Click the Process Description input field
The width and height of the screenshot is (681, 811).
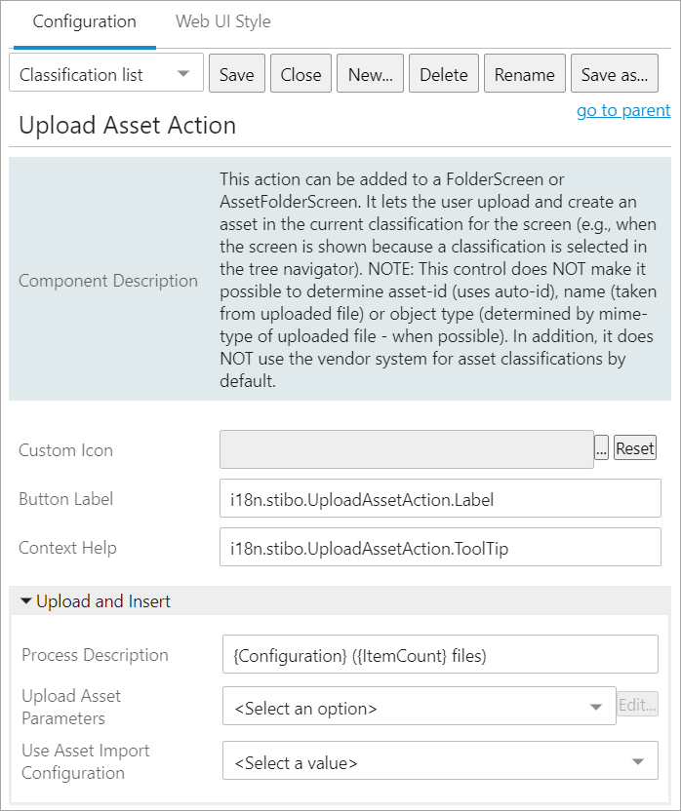[x=440, y=655]
